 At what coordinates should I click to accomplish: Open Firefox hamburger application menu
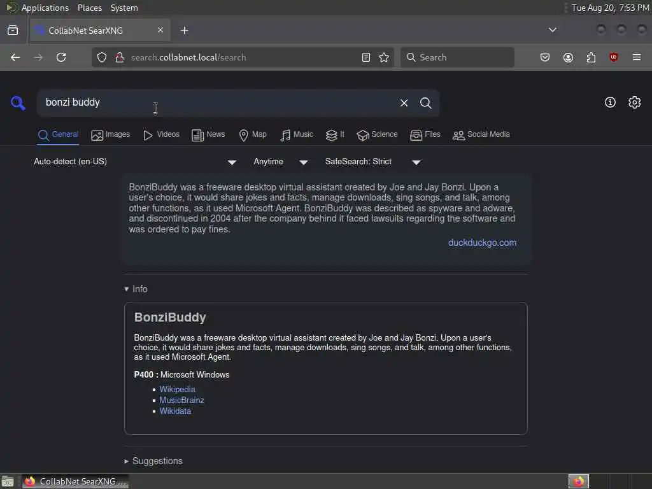tap(637, 57)
